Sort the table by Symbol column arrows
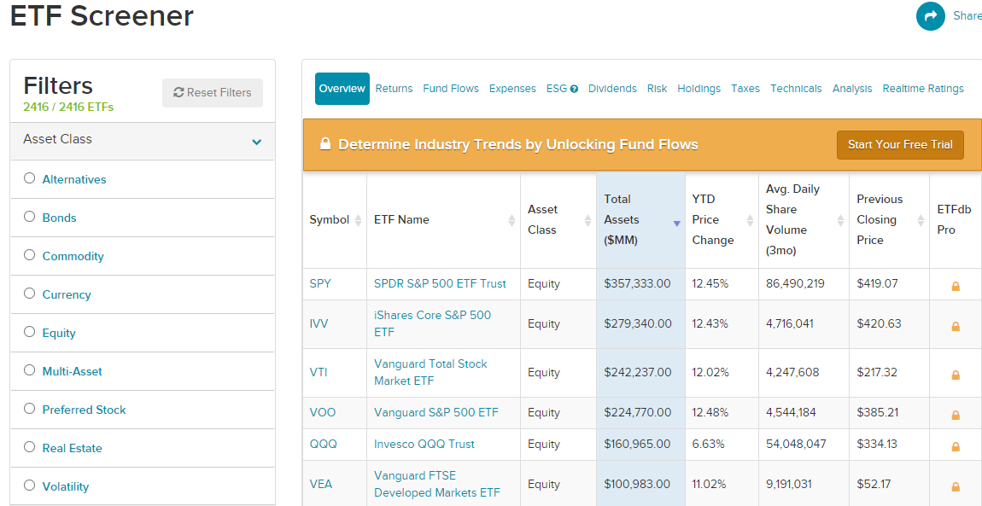982x506 pixels. 359,220
